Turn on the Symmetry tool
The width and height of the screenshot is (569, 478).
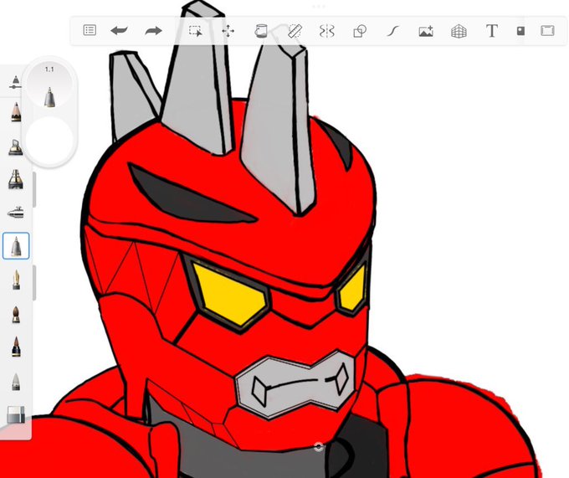coord(326,31)
